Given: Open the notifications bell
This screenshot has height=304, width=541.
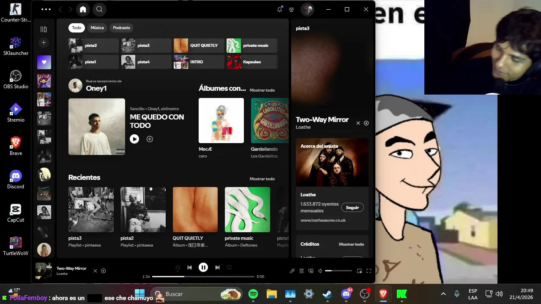Looking at the screenshot, I should pos(279,9).
